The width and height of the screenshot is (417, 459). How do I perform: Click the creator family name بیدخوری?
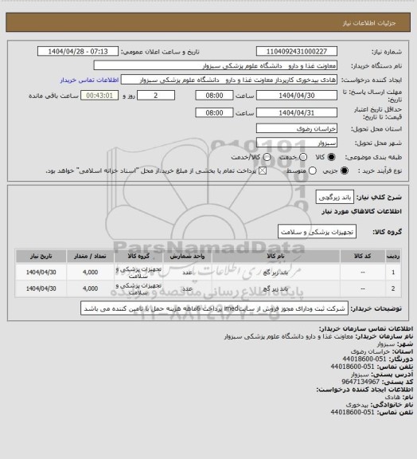pos(357,405)
